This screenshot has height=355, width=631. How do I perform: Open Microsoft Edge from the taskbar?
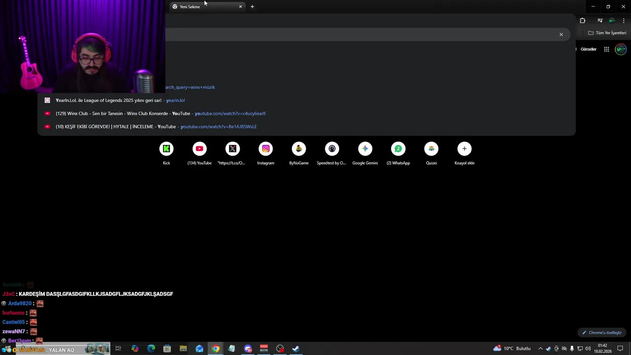pos(151,349)
